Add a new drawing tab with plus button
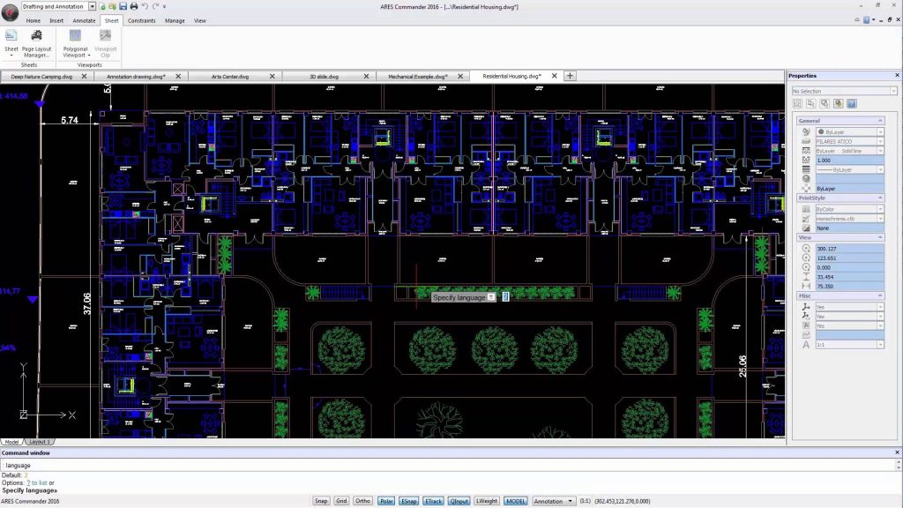The image size is (903, 508). 570,76
